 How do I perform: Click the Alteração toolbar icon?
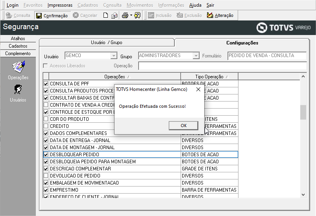pyautogui.click(x=210, y=15)
